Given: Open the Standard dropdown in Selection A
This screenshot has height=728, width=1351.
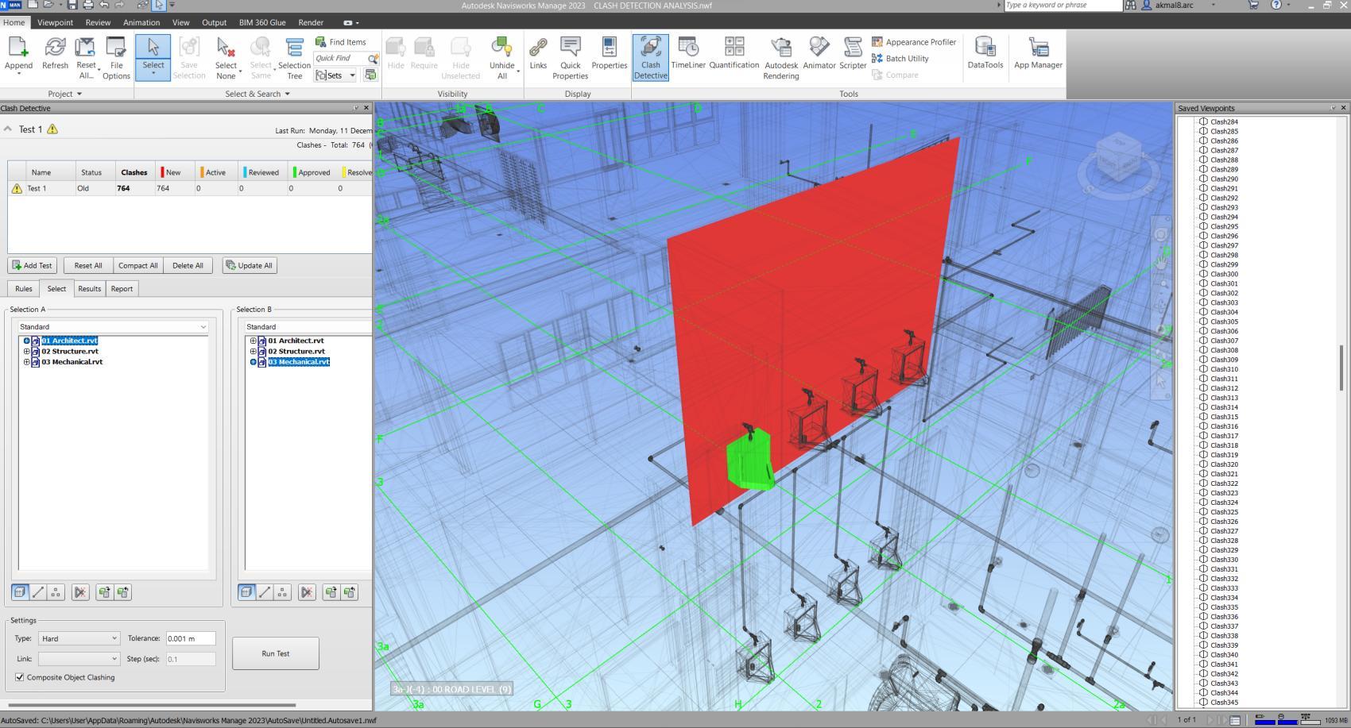Looking at the screenshot, I should [113, 327].
